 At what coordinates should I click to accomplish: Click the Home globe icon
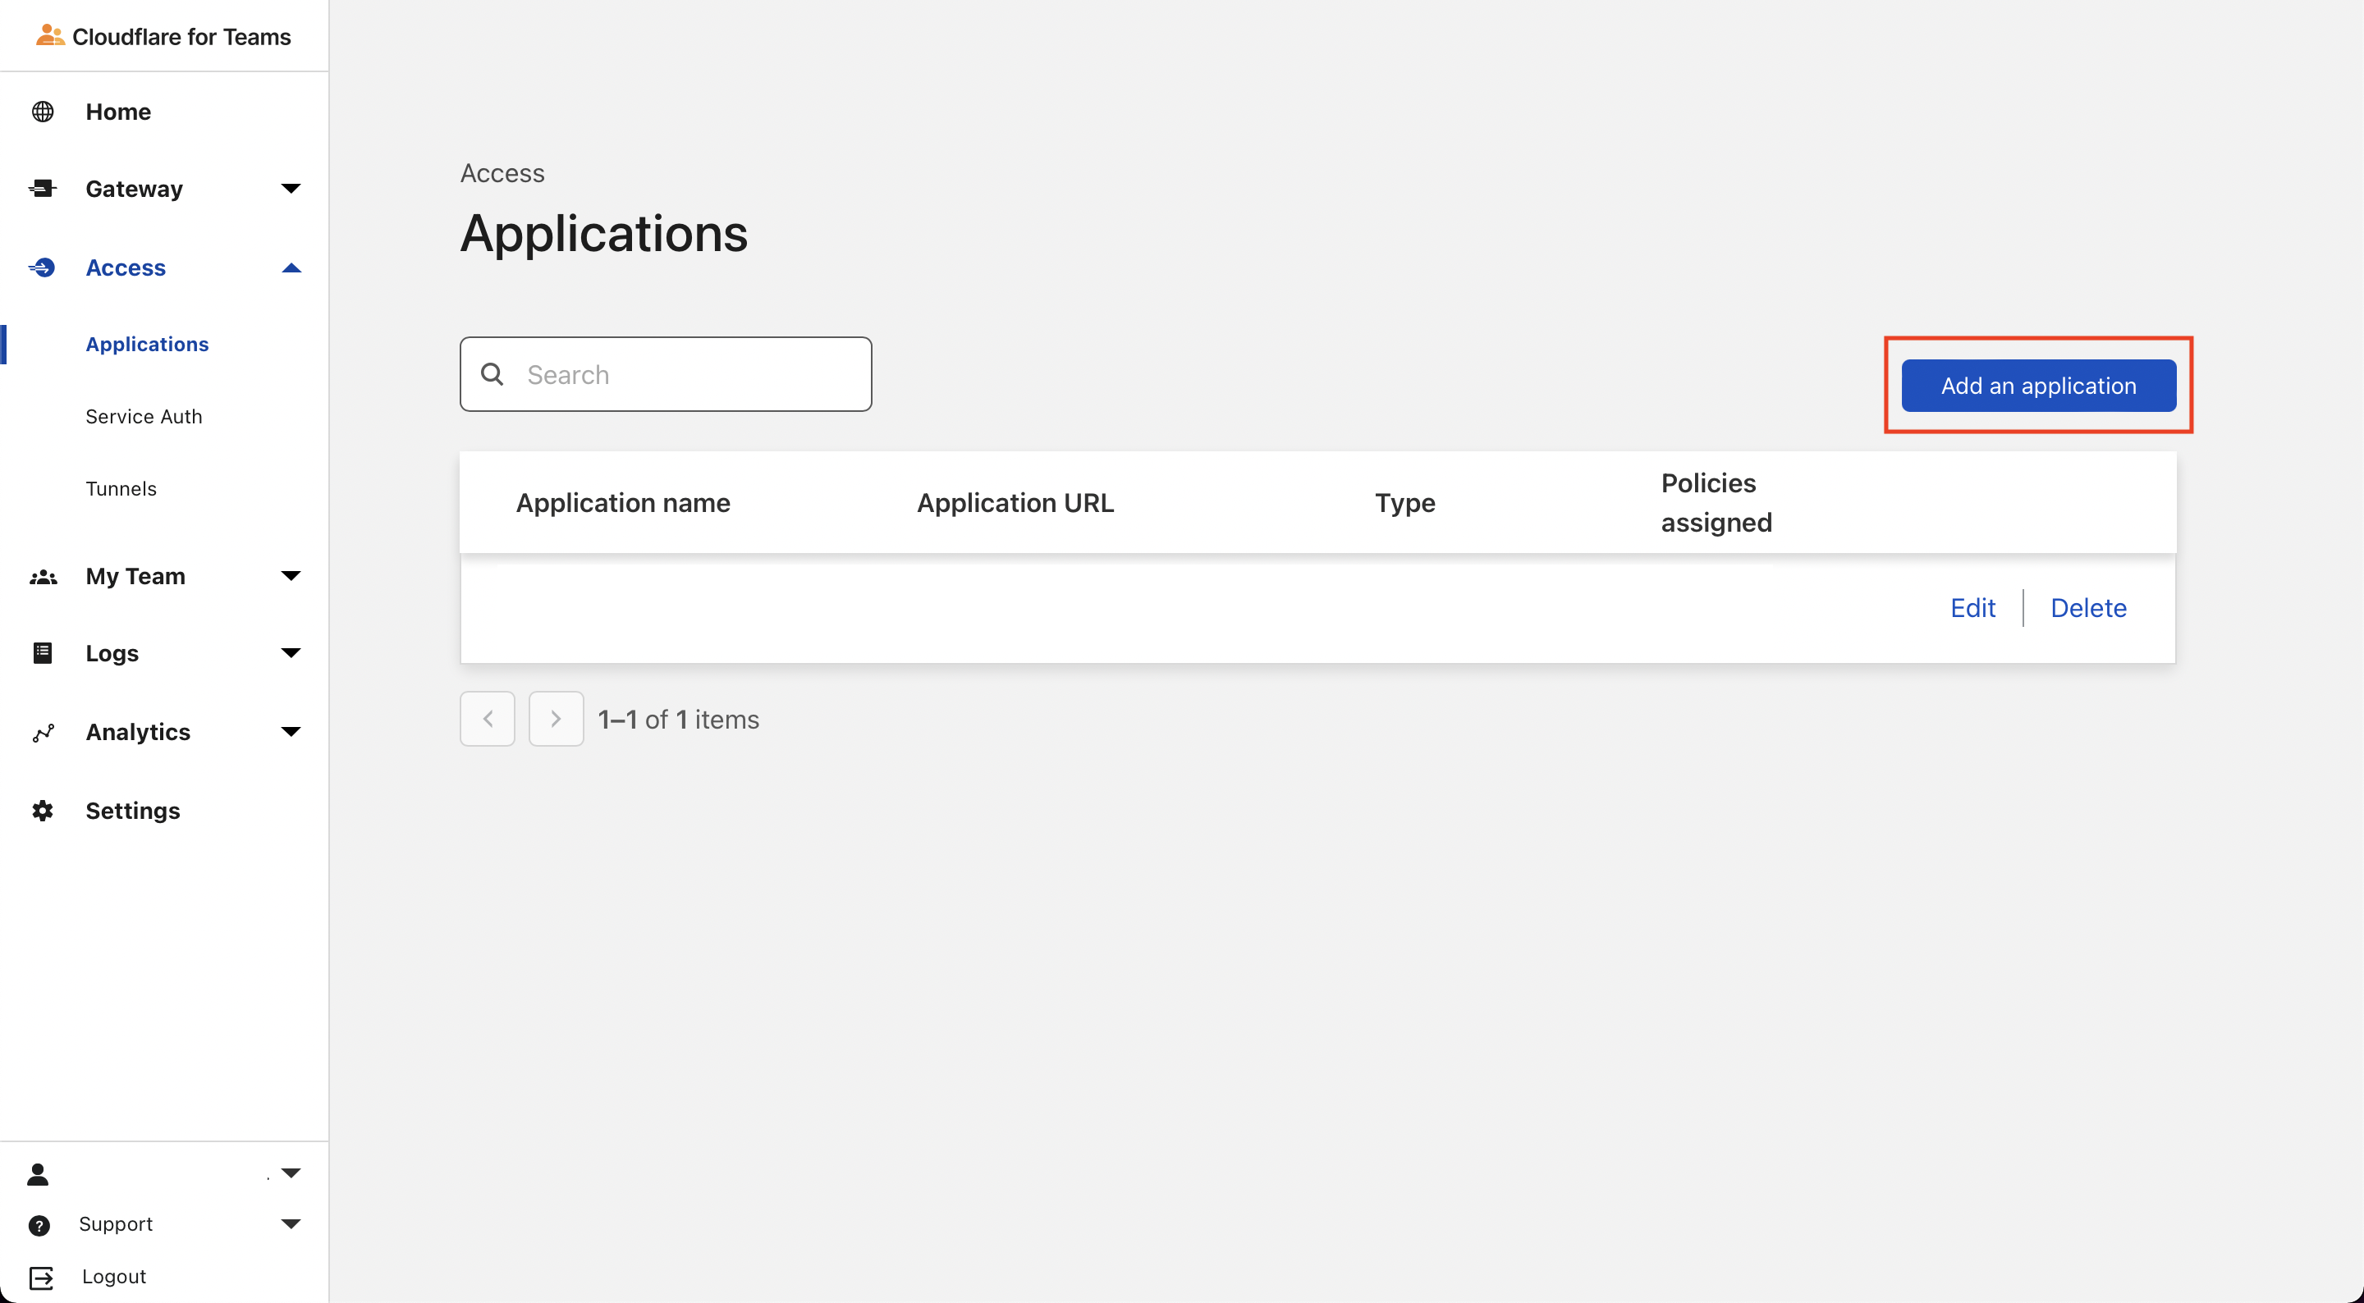(42, 112)
